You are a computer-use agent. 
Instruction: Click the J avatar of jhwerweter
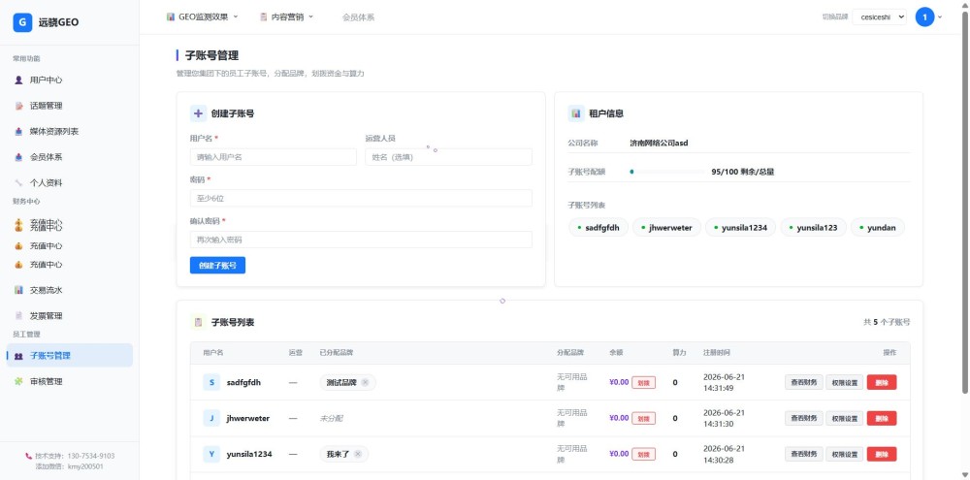[x=211, y=418]
